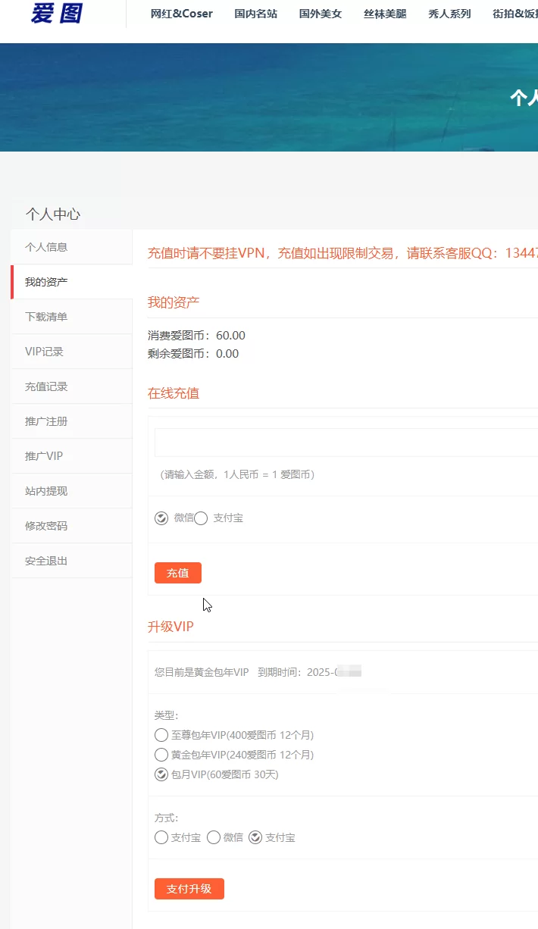538x929 pixels.
Task: Open 下载清单 sidebar entry
Action: coord(71,317)
